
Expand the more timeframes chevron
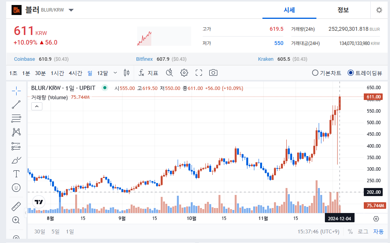pyautogui.click(x=115, y=73)
